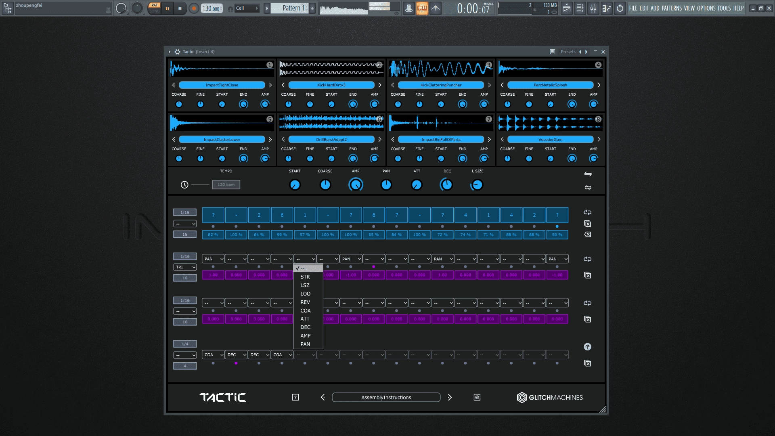Open the second DEC dropdown in bottom row
775x436 pixels.
click(259, 355)
